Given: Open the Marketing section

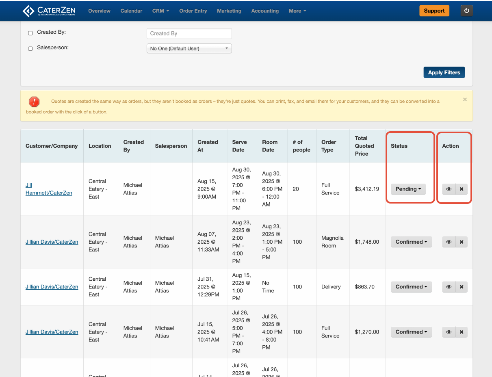Looking at the screenshot, I should (229, 11).
